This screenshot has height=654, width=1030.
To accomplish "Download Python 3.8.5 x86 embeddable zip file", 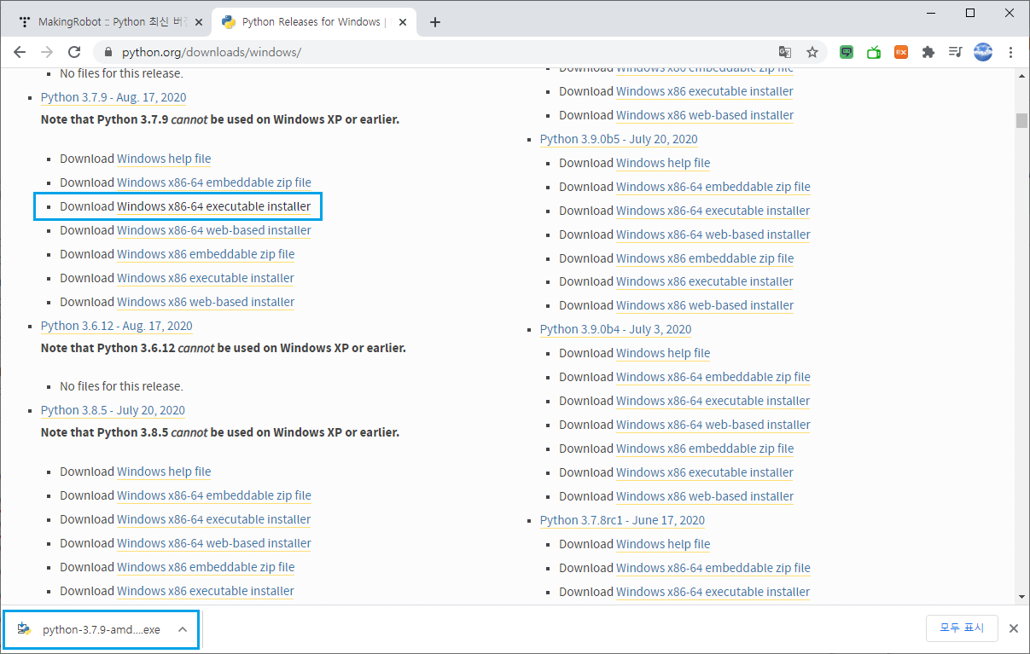I will 206,567.
